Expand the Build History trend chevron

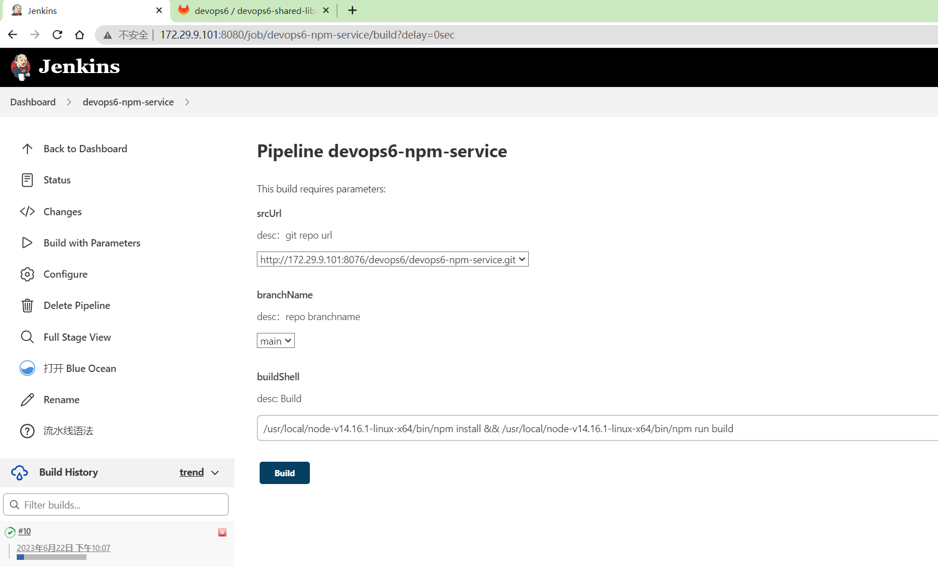point(215,473)
